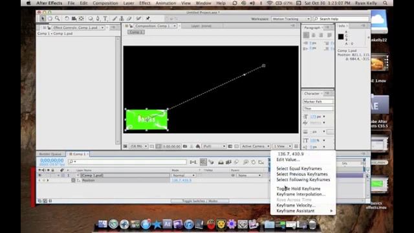Viewport: 414px width, 233px height.
Task: Select the Rotation tool
Action: [x=67, y=19]
